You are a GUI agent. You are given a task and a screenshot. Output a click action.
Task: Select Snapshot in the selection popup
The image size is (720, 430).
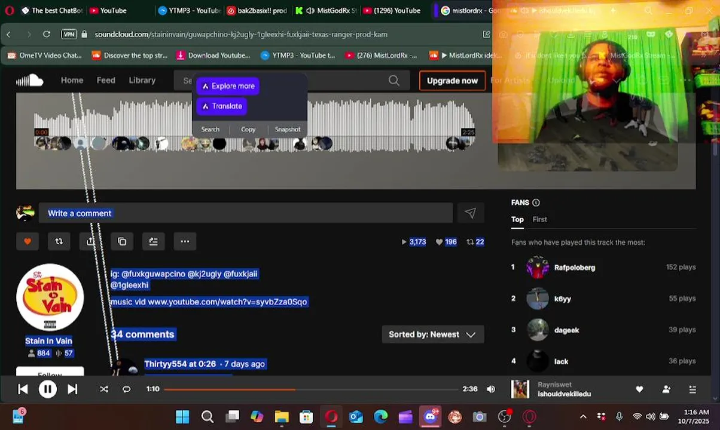click(288, 129)
